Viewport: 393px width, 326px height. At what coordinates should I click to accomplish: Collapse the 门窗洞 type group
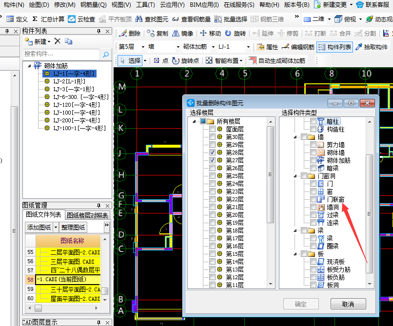295,176
